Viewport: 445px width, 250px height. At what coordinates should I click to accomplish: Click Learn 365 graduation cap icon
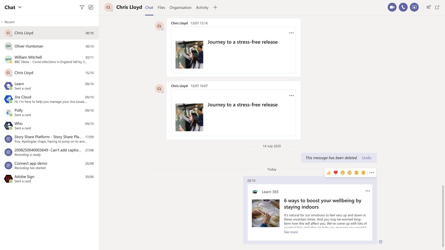coord(255,192)
